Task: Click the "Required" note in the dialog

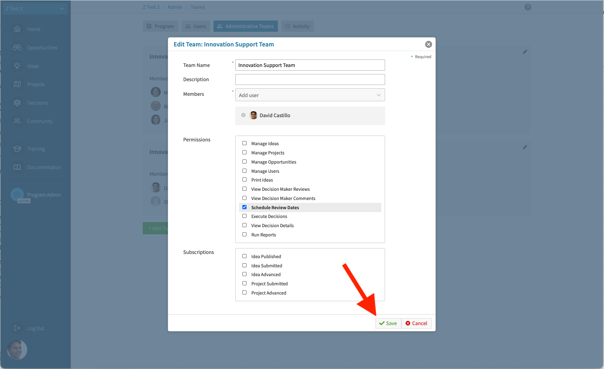Action: pos(423,57)
